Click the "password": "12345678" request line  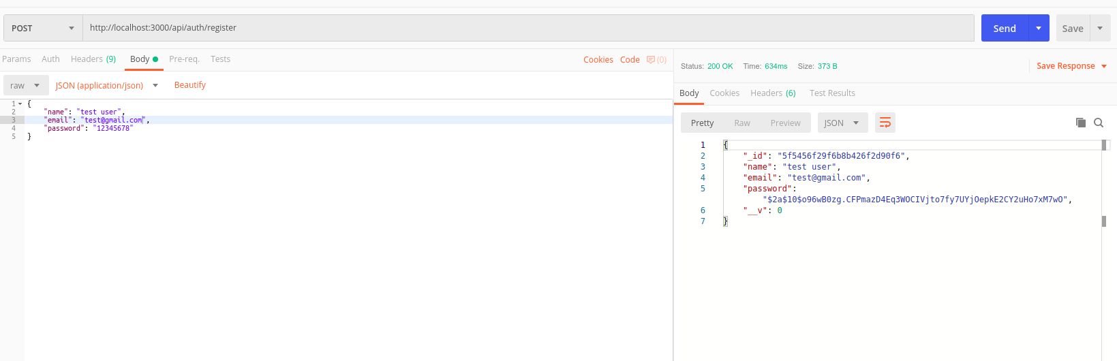[x=89, y=128]
